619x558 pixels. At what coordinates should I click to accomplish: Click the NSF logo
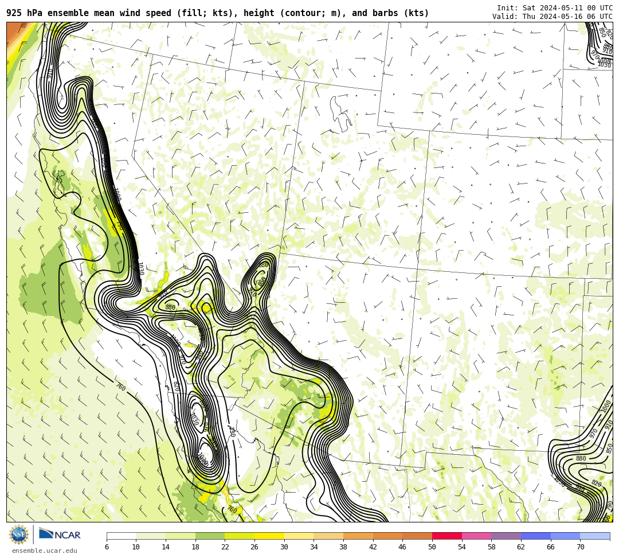18,534
